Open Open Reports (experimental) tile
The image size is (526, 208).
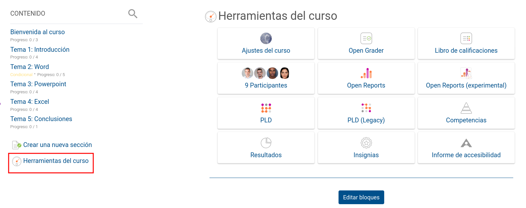click(x=466, y=78)
